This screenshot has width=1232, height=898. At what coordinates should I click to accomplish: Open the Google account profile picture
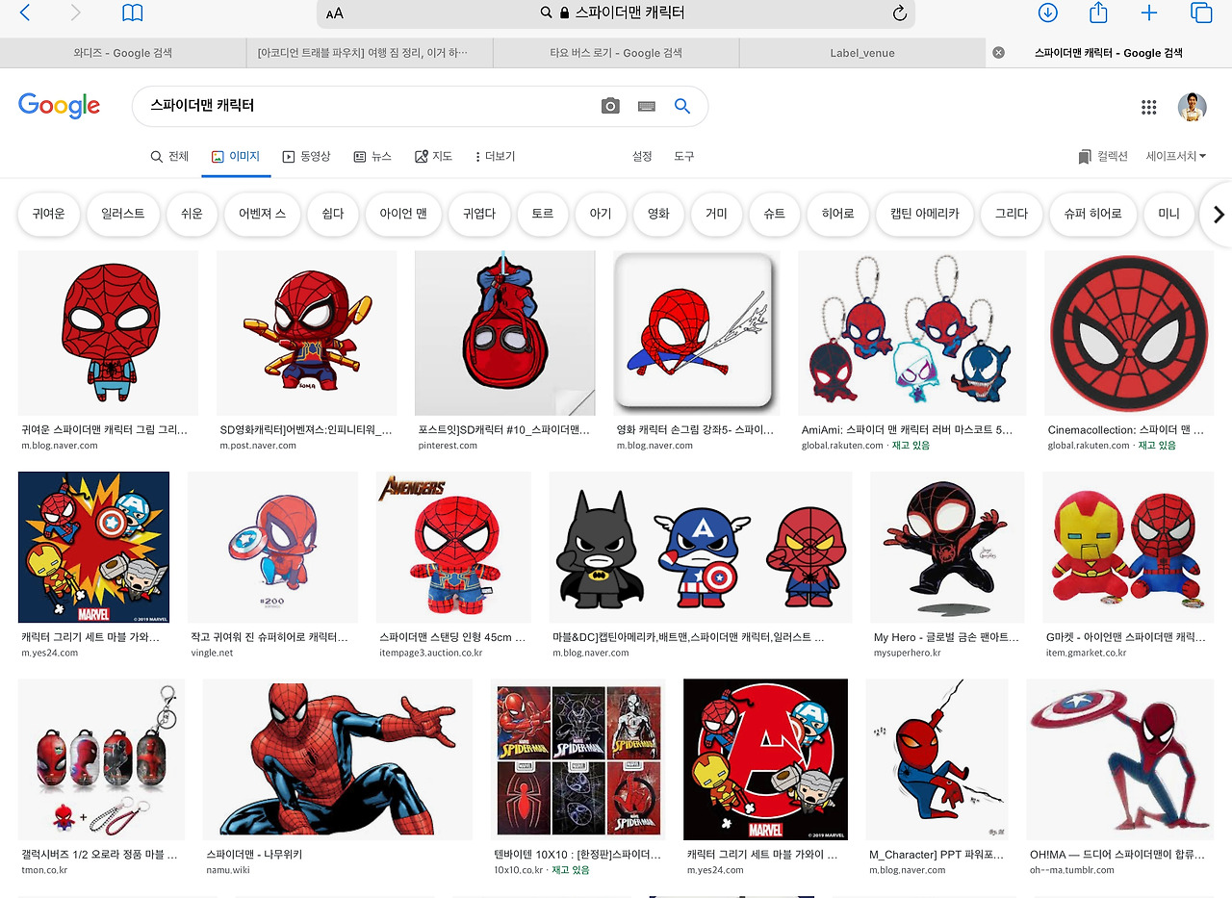(x=1193, y=107)
